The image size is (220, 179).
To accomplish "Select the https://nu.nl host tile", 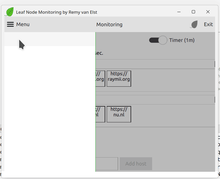I will click(119, 114).
